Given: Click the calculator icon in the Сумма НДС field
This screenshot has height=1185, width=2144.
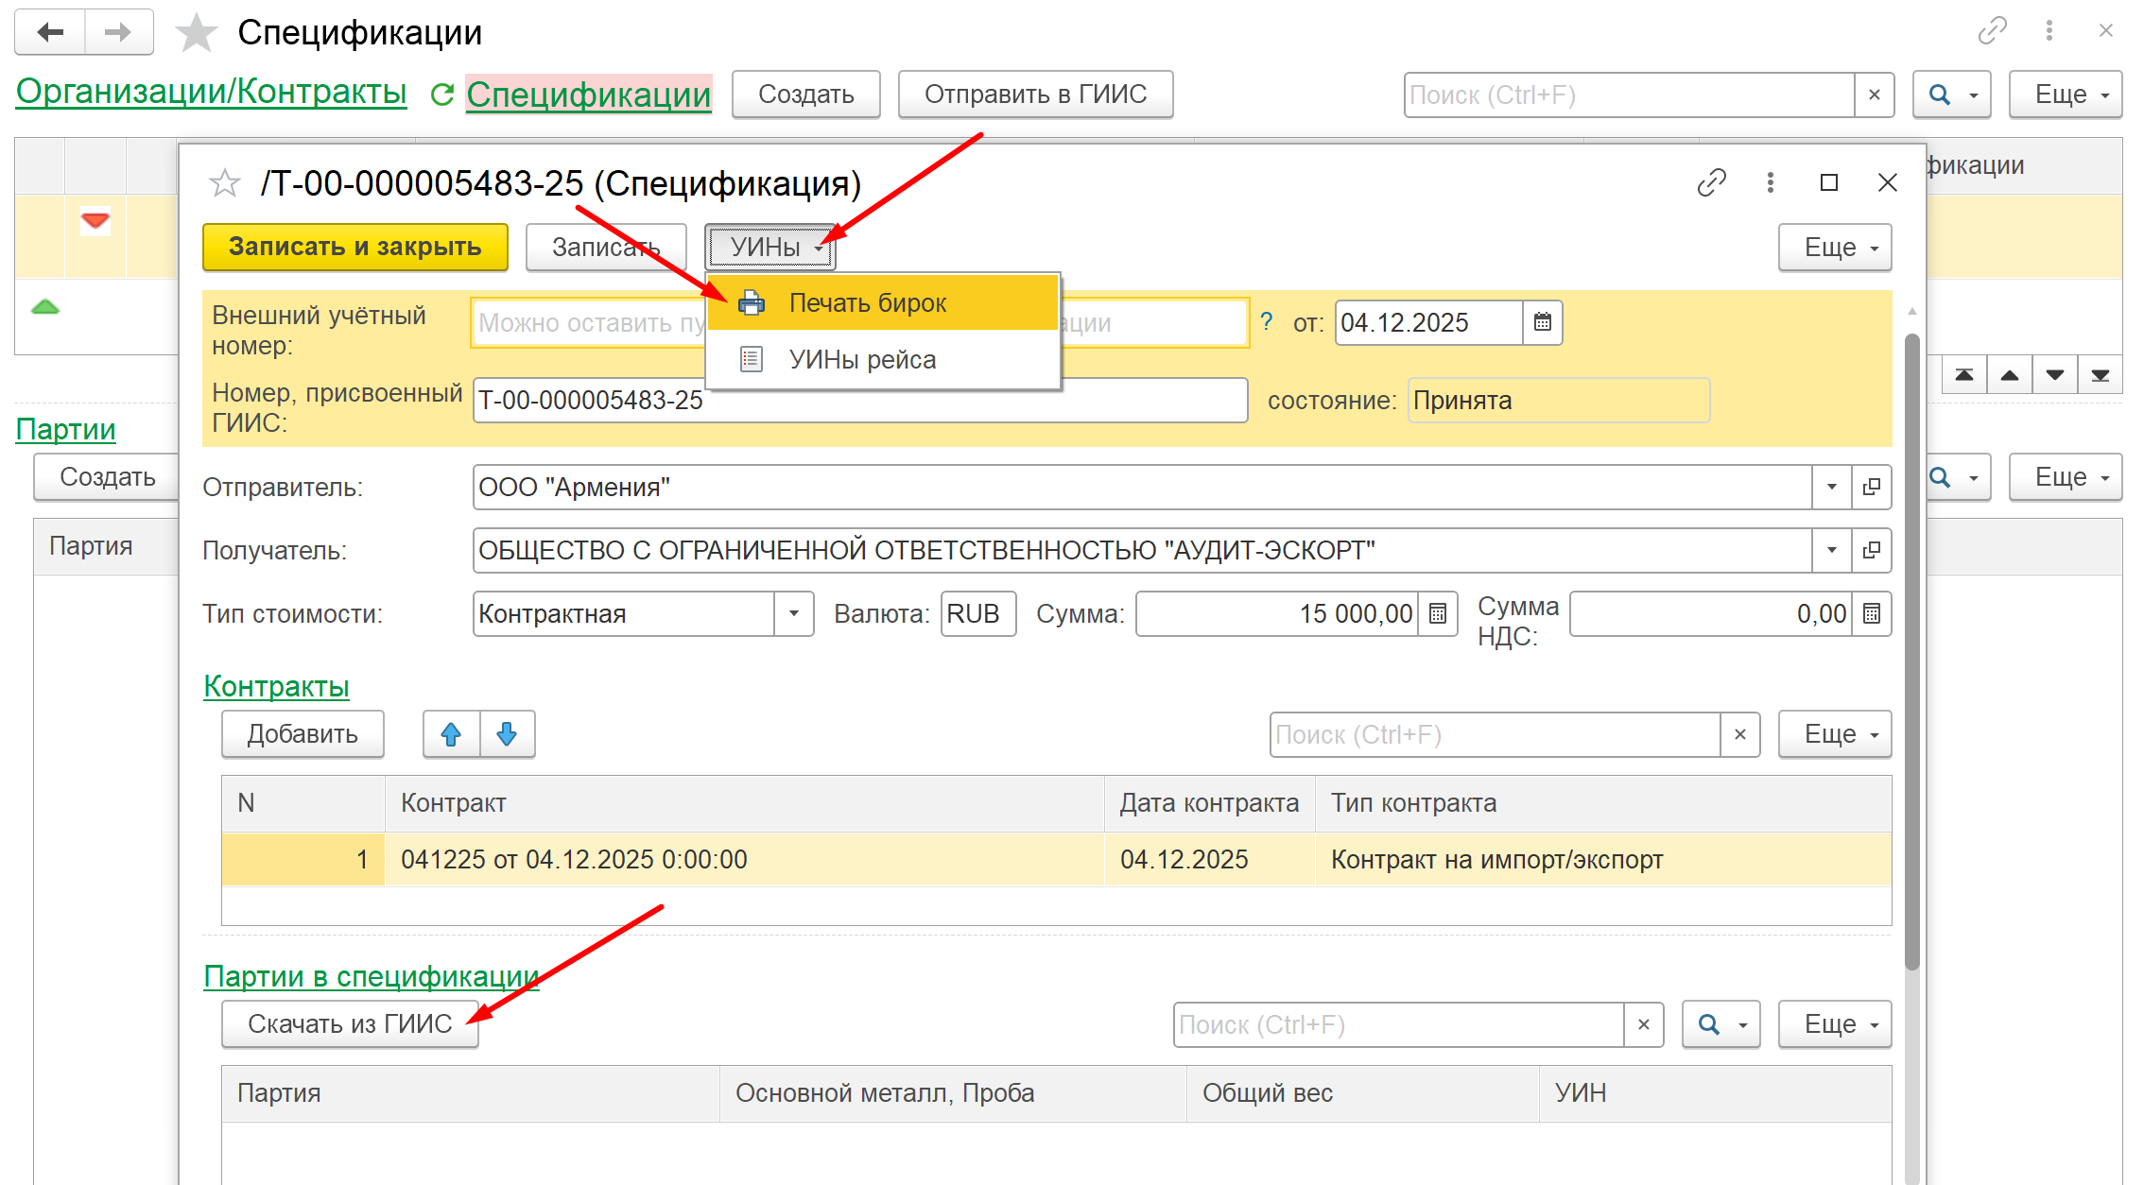Looking at the screenshot, I should [1871, 613].
